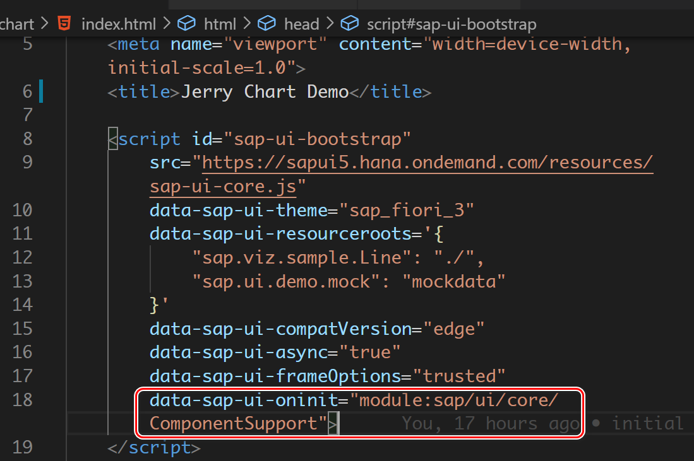Click the Jerry Chart Demo title text

click(x=265, y=92)
